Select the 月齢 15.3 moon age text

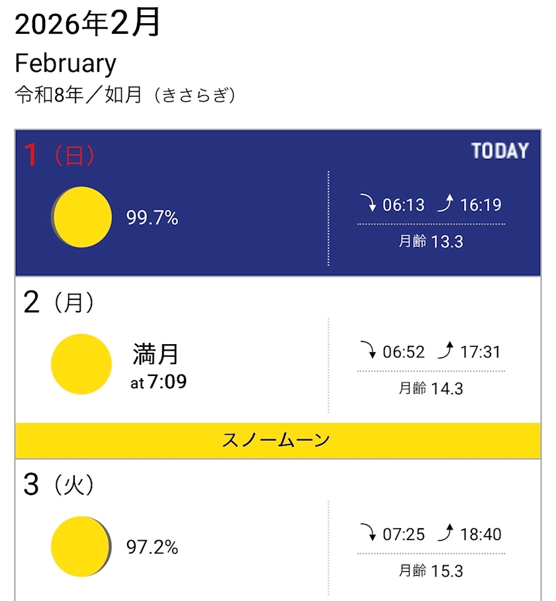[x=431, y=571]
